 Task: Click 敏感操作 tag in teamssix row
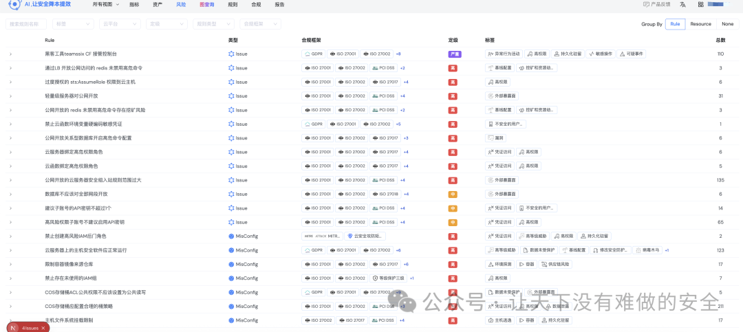(x=600, y=54)
